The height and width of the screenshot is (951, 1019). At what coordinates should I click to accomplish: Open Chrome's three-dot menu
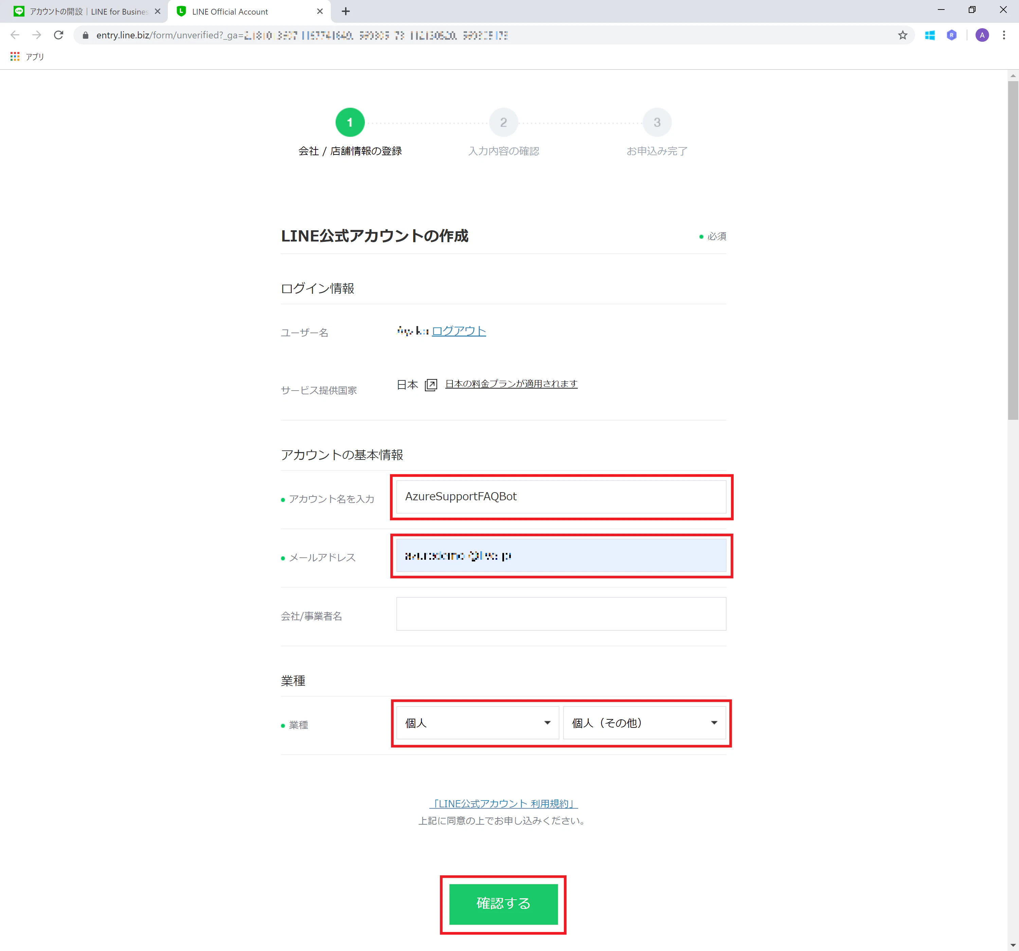(1004, 35)
